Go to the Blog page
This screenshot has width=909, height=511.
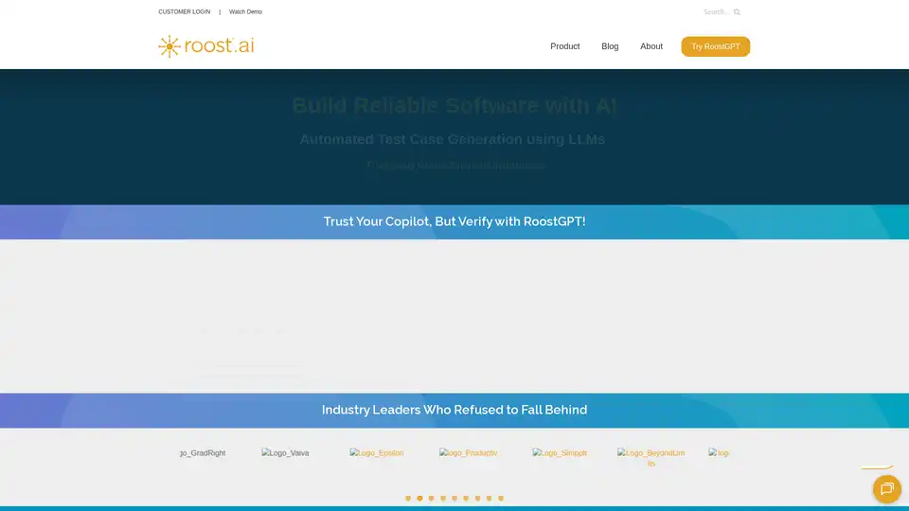(x=610, y=46)
